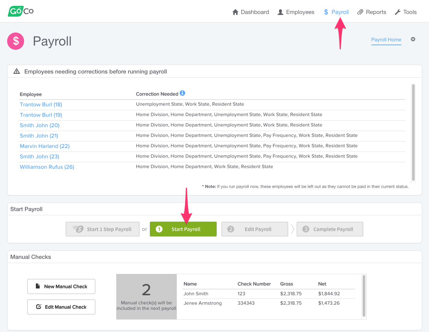Click the dollar sign Payroll icon
429x332 pixels.
326,12
